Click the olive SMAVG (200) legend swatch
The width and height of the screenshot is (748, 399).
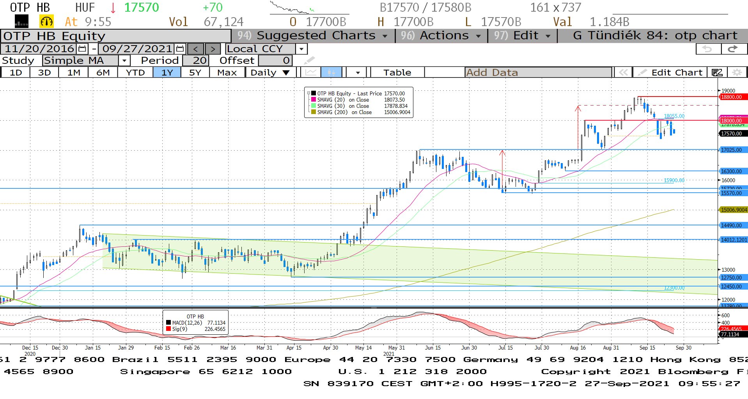pyautogui.click(x=314, y=112)
